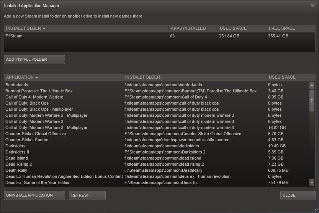This screenshot has width=319, height=213.
Task: Sort applications list by Used Space header
Action: click(x=291, y=77)
